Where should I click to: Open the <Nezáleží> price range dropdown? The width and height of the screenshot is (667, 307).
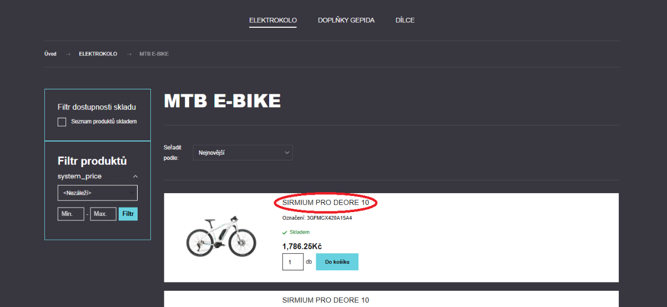[x=97, y=193]
